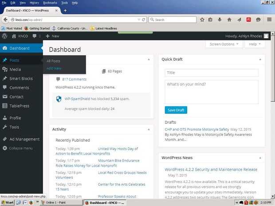Open Posts pin icon in sidebar
This screenshot has width=275, height=206.
5,60
